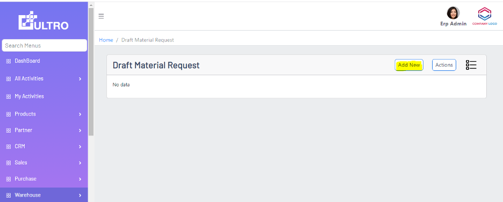Open the Actions button
Image resolution: width=503 pixels, height=202 pixels.
(444, 65)
